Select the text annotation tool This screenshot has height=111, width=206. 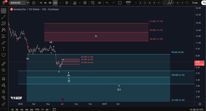[4, 49]
